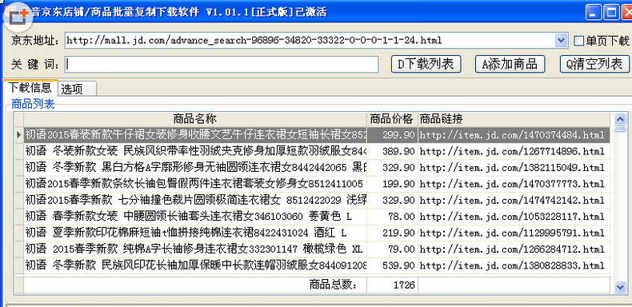Click the scroll up arrow of product list

[x=620, y=119]
